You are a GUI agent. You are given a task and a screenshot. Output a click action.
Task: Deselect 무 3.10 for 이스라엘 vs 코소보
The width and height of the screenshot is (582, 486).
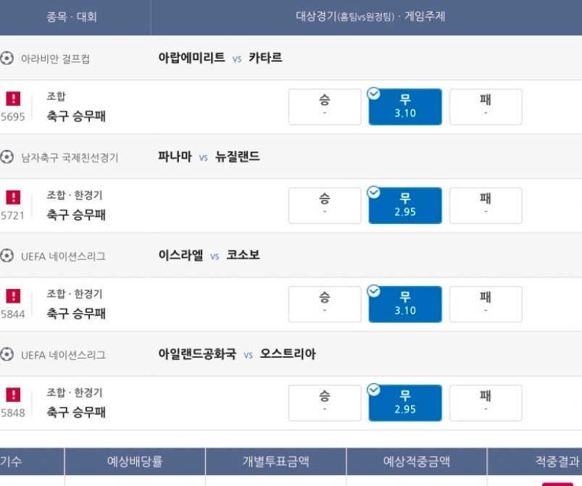(405, 304)
